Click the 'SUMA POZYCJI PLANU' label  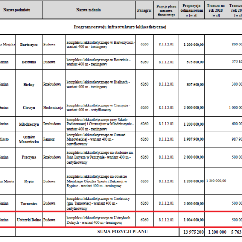coord(122,232)
